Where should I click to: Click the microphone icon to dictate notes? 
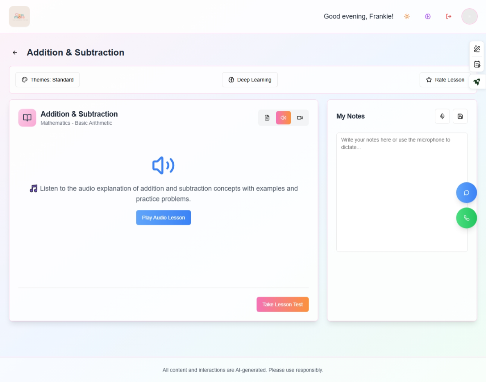(442, 116)
